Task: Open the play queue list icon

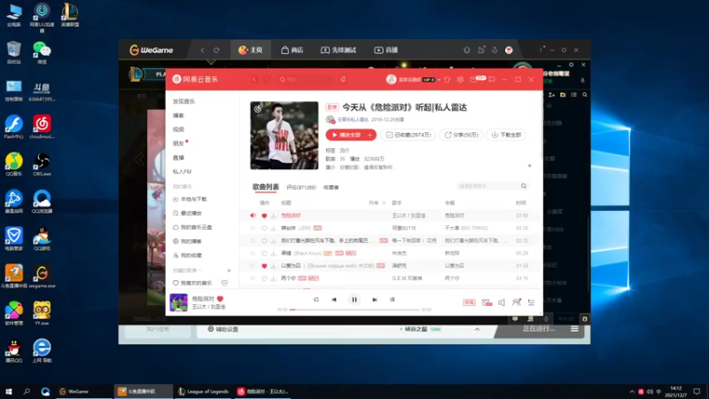Action: click(x=531, y=302)
